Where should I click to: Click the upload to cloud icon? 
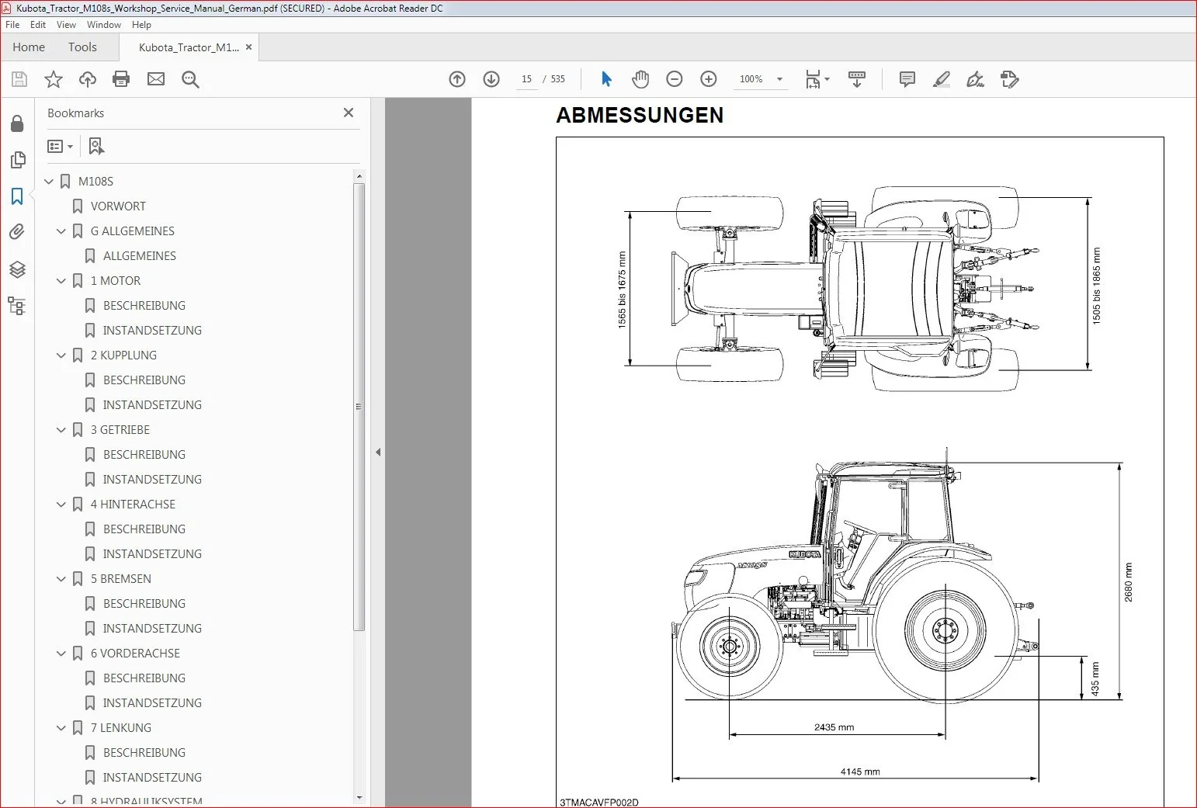tap(88, 79)
